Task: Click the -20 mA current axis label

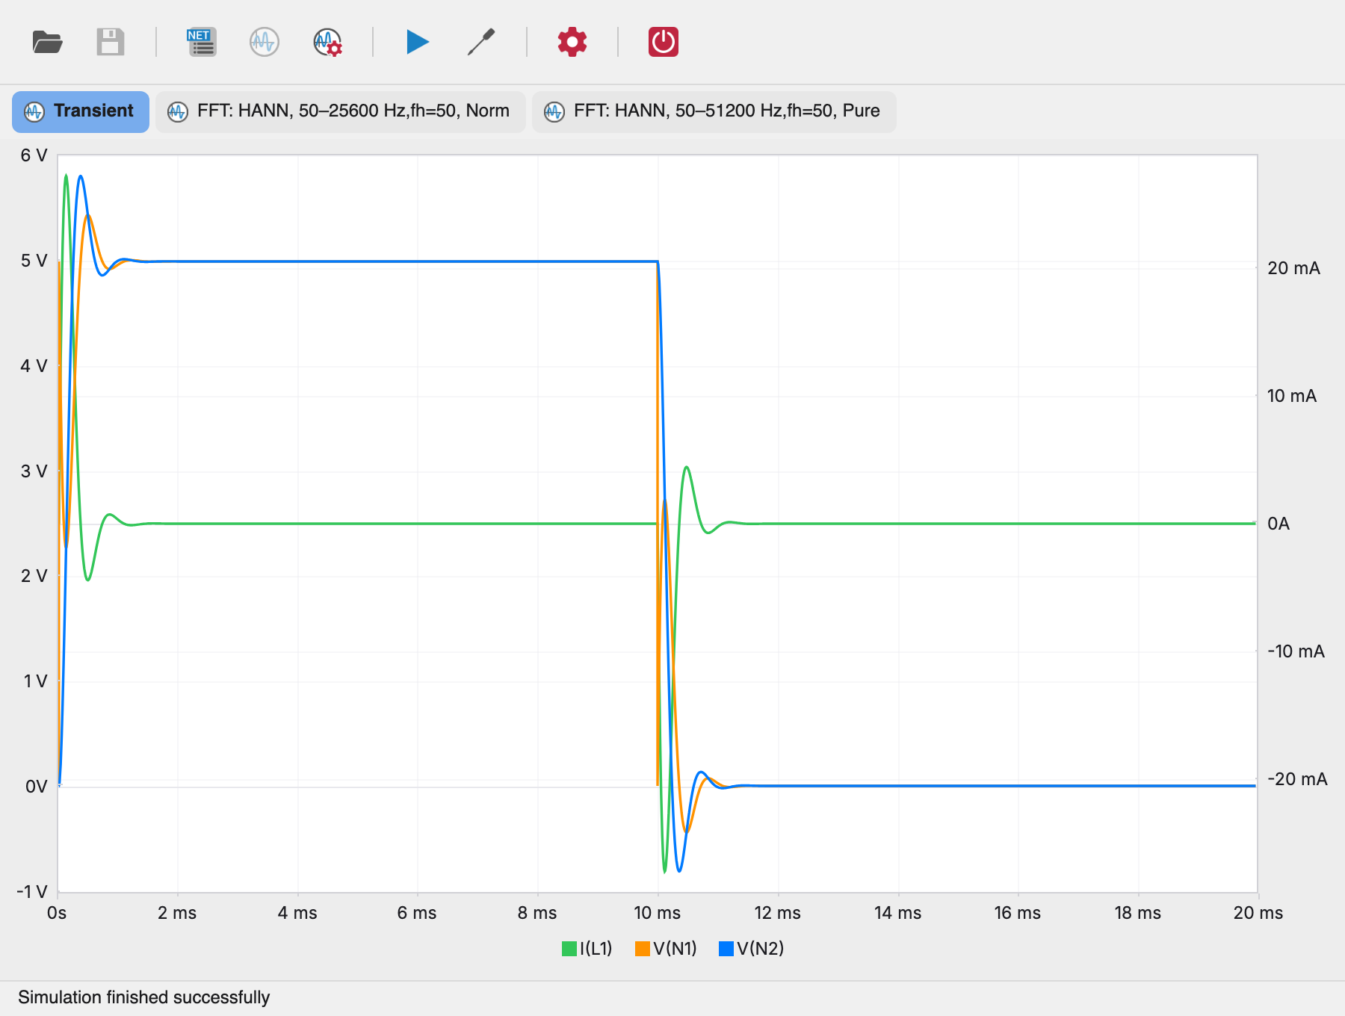Action: (1298, 779)
